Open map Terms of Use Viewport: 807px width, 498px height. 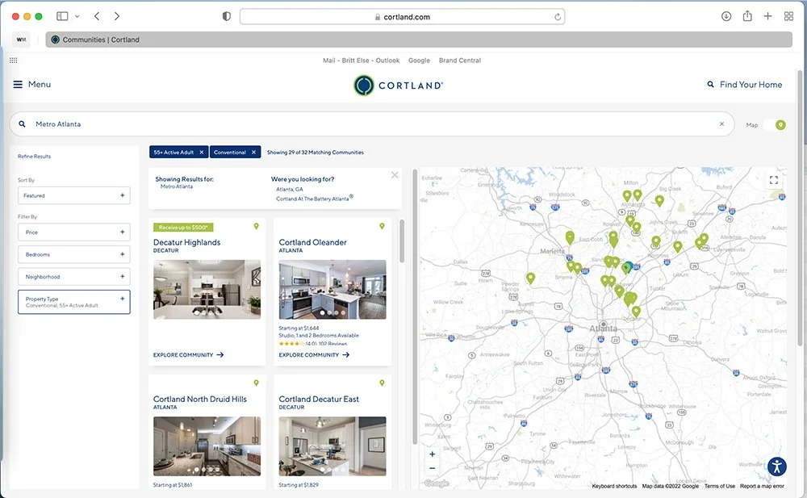tap(720, 486)
